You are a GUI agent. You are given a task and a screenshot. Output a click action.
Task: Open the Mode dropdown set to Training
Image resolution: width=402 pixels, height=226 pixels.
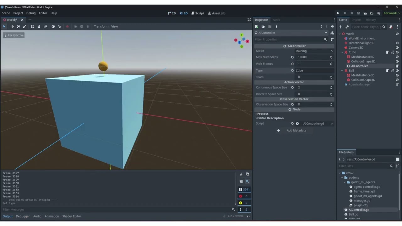(314, 51)
